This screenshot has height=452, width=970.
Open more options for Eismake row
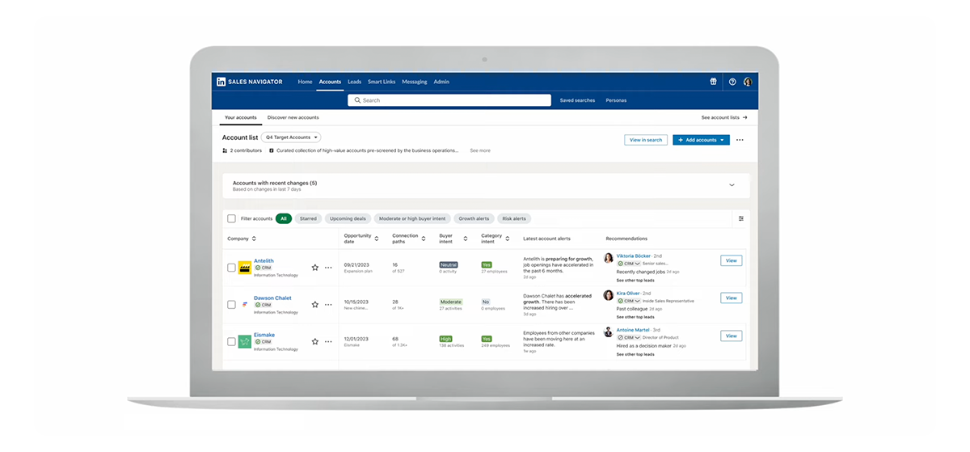pos(328,341)
